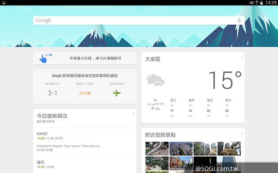Tap the 大安區 location title
The height and width of the screenshot is (173, 278).
click(152, 59)
